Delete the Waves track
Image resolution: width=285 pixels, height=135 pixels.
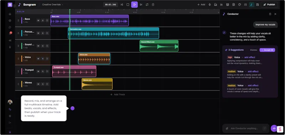[x=47, y=84]
